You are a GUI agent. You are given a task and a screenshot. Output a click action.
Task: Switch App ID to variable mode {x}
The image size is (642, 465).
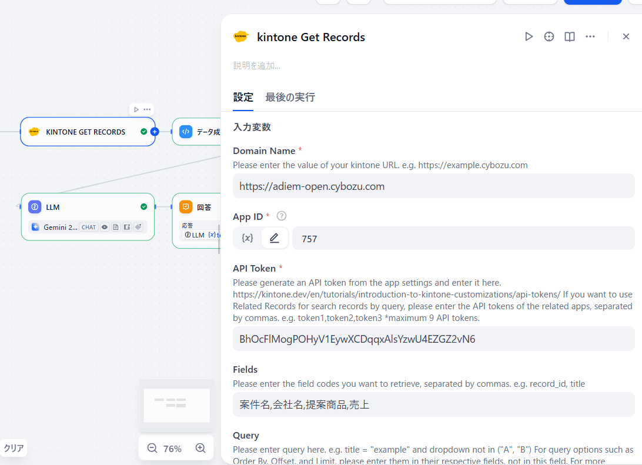point(248,238)
